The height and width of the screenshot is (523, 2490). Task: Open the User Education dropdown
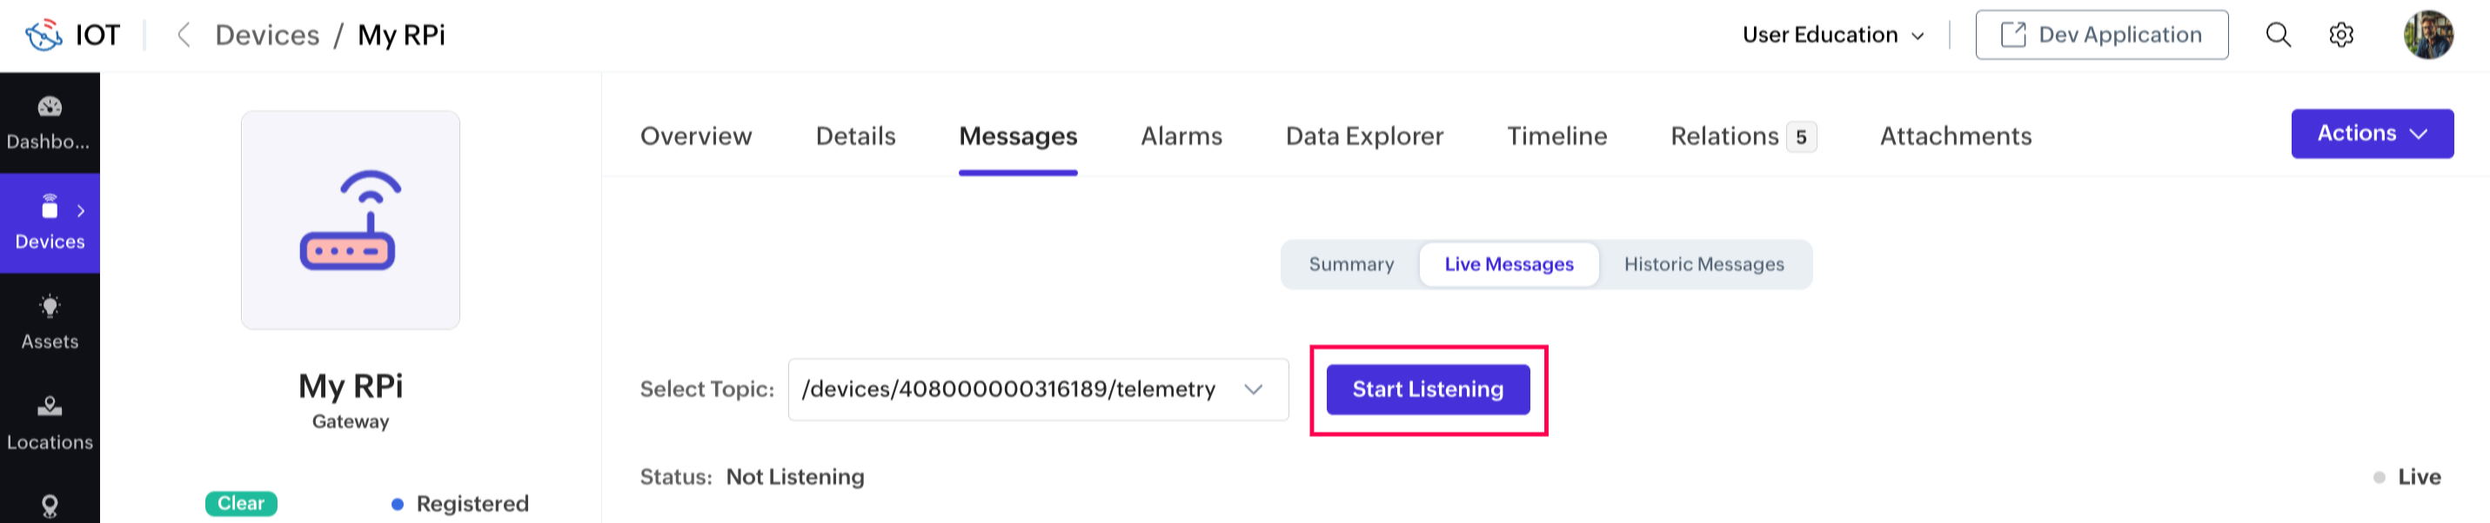pos(1833,35)
